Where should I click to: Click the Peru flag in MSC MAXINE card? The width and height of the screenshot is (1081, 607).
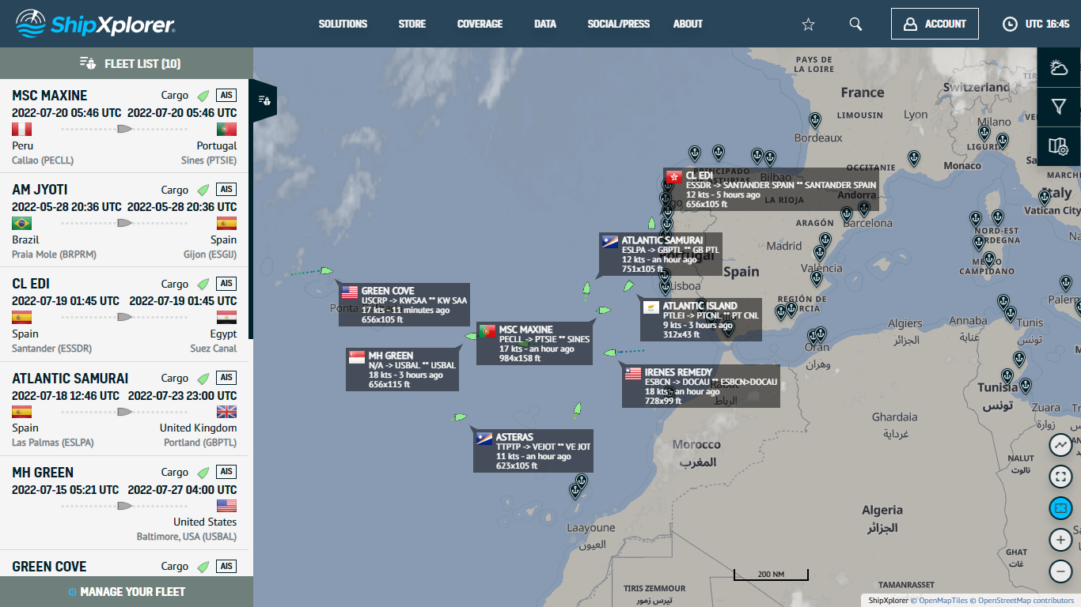pyautogui.click(x=22, y=129)
